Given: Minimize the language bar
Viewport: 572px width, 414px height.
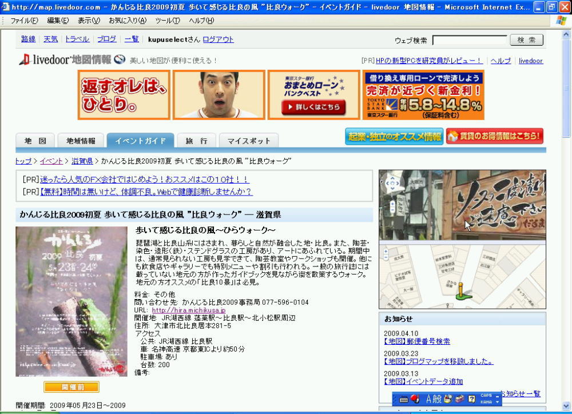Looking at the screenshot, I should pyautogui.click(x=497, y=396).
